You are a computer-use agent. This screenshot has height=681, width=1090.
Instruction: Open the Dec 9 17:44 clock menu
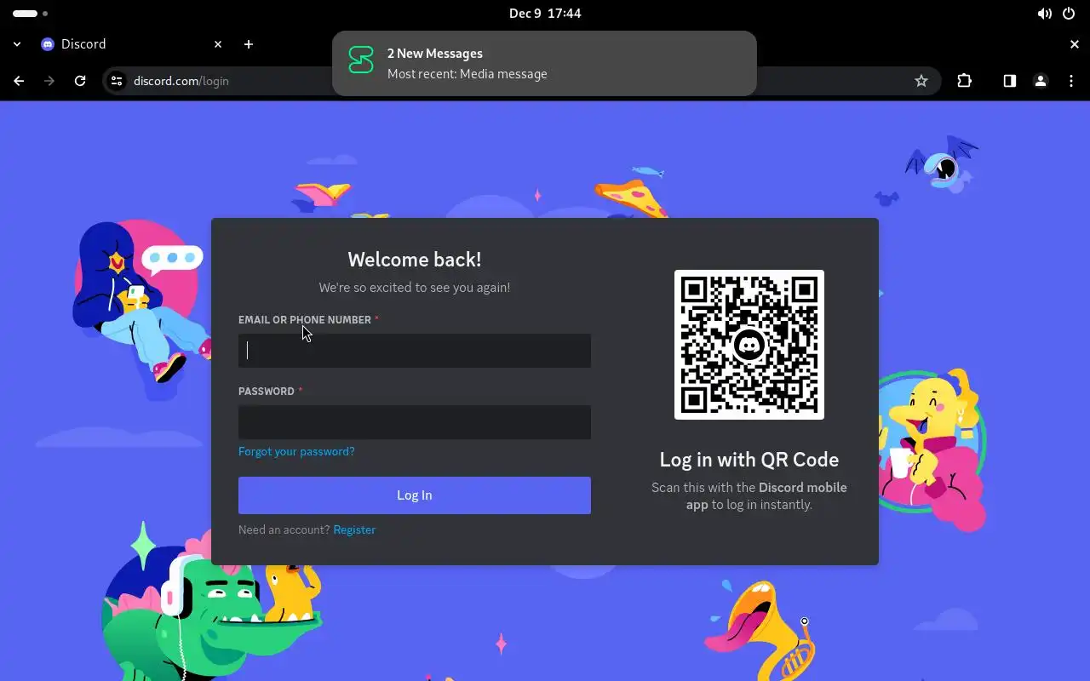click(545, 14)
